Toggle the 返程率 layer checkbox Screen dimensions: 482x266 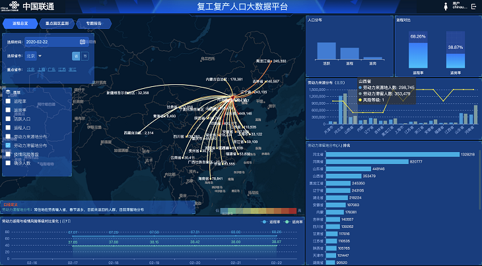(x=8, y=101)
